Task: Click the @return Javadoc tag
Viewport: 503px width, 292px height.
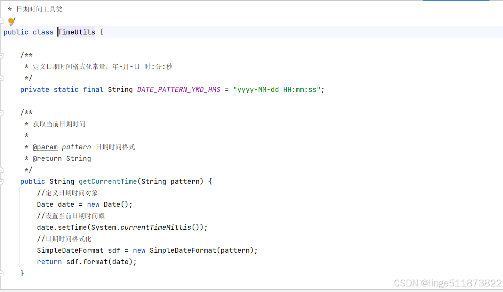Action: click(47, 158)
